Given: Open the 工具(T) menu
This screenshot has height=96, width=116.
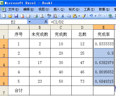Looking at the screenshot, I should pos(89,9).
